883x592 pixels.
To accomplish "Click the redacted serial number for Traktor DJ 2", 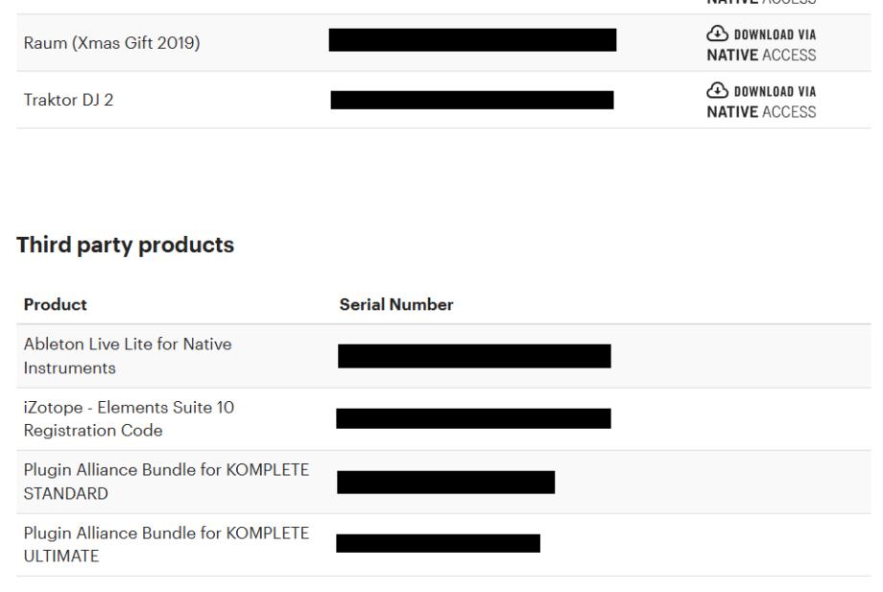I will pyautogui.click(x=472, y=100).
